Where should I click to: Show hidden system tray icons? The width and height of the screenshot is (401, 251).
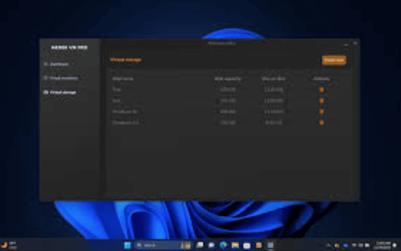[329, 246]
